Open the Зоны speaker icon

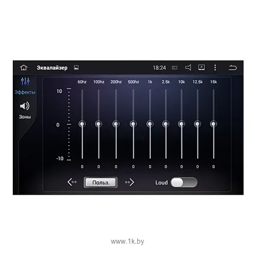(25, 106)
